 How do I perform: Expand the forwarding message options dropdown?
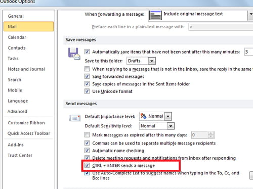click(250, 15)
